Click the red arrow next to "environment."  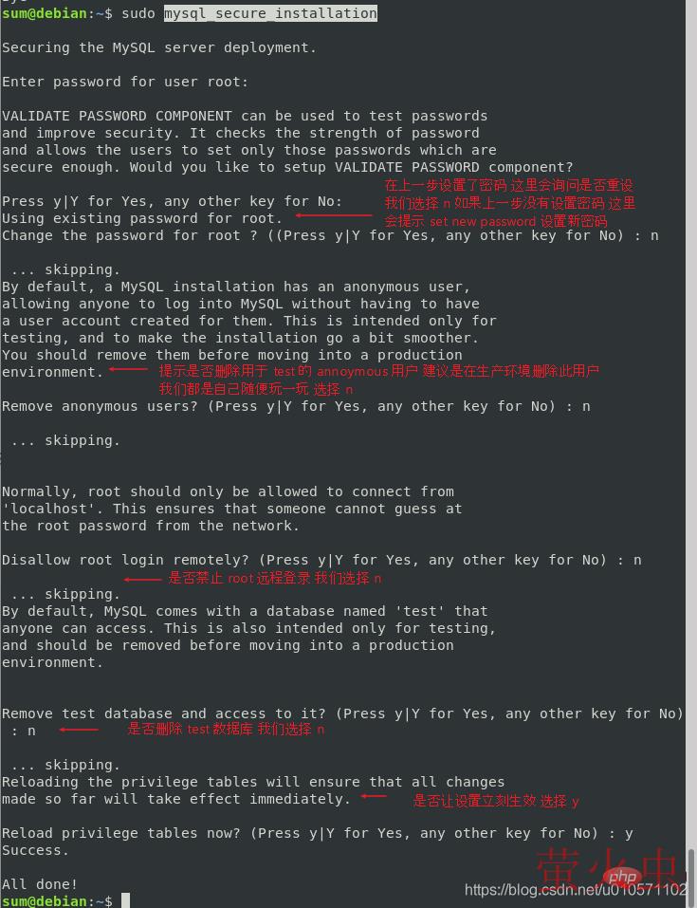[129, 369]
